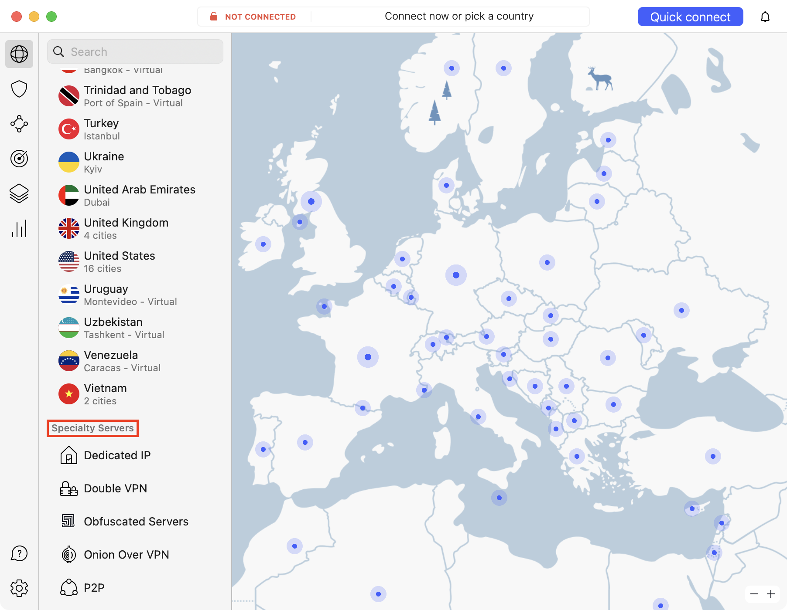Open the settings gear icon
Viewport: 787px width, 610px height.
point(19,588)
